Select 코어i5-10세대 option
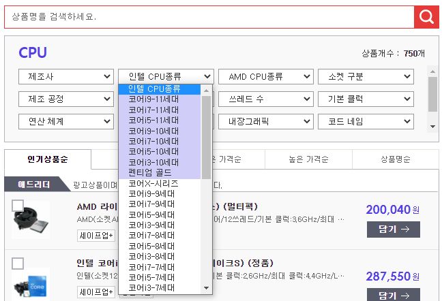This screenshot has width=442, height=301. [160, 152]
